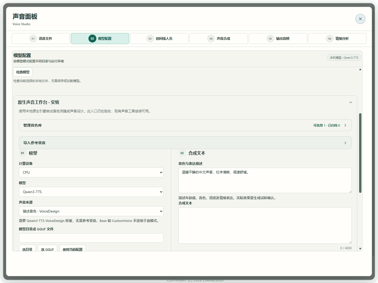Select the 模型配置 step tab
Viewport: 378px width, 283px height.
click(x=100, y=39)
